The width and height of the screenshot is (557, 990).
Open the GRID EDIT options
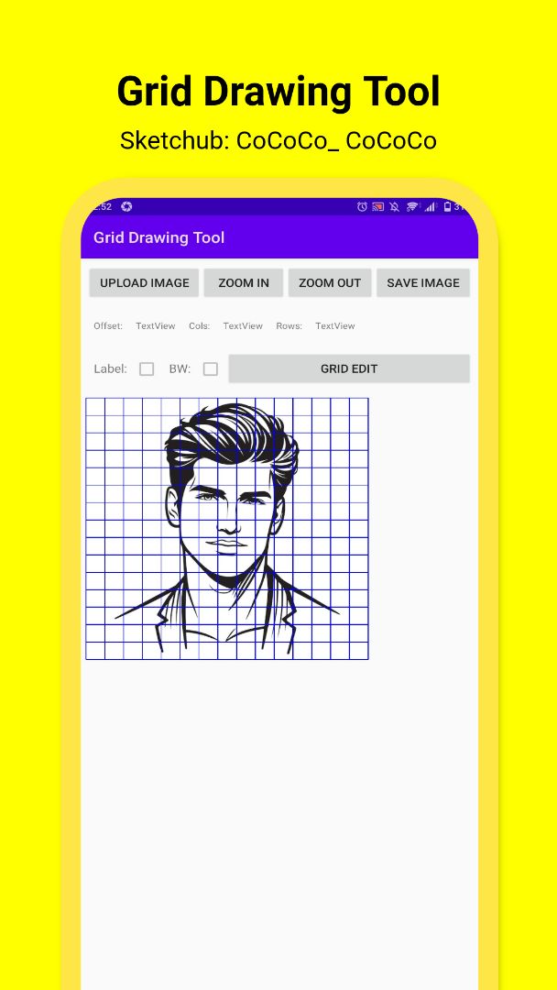pos(349,369)
